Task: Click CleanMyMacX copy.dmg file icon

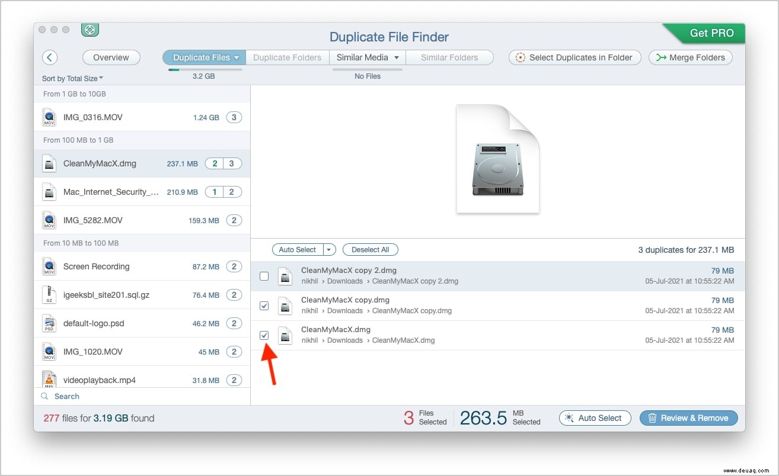Action: coord(286,305)
